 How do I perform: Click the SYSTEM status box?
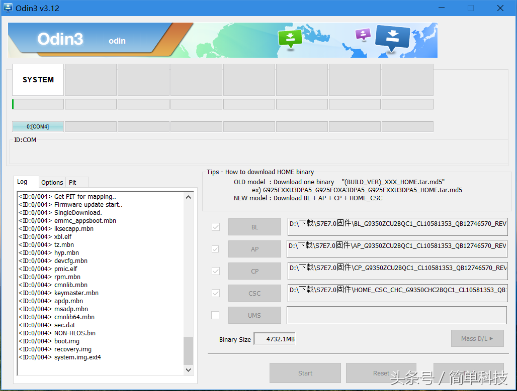[x=38, y=80]
